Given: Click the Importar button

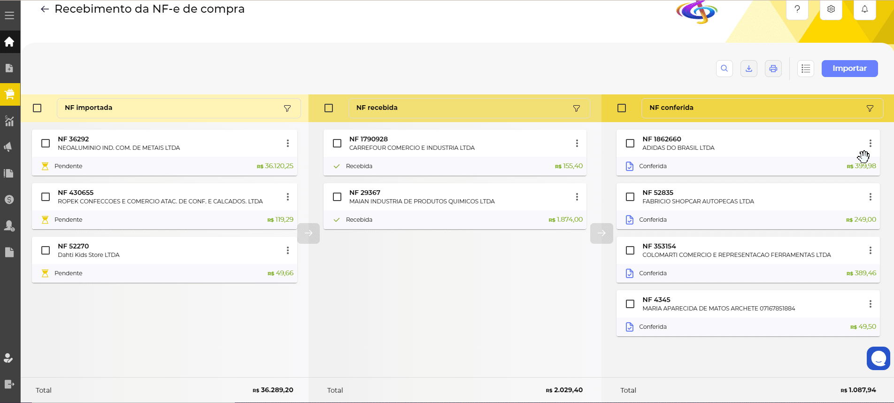Looking at the screenshot, I should point(849,69).
